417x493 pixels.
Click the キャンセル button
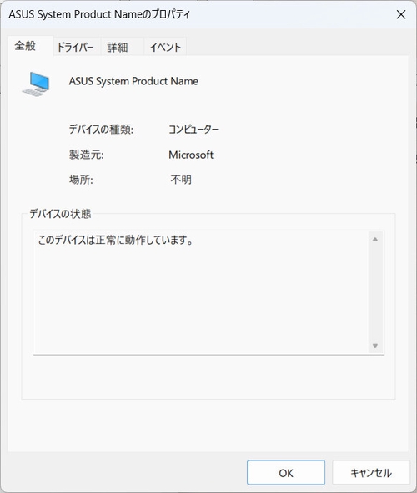(371, 473)
